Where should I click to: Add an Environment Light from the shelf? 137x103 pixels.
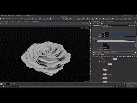click(x=92, y=19)
